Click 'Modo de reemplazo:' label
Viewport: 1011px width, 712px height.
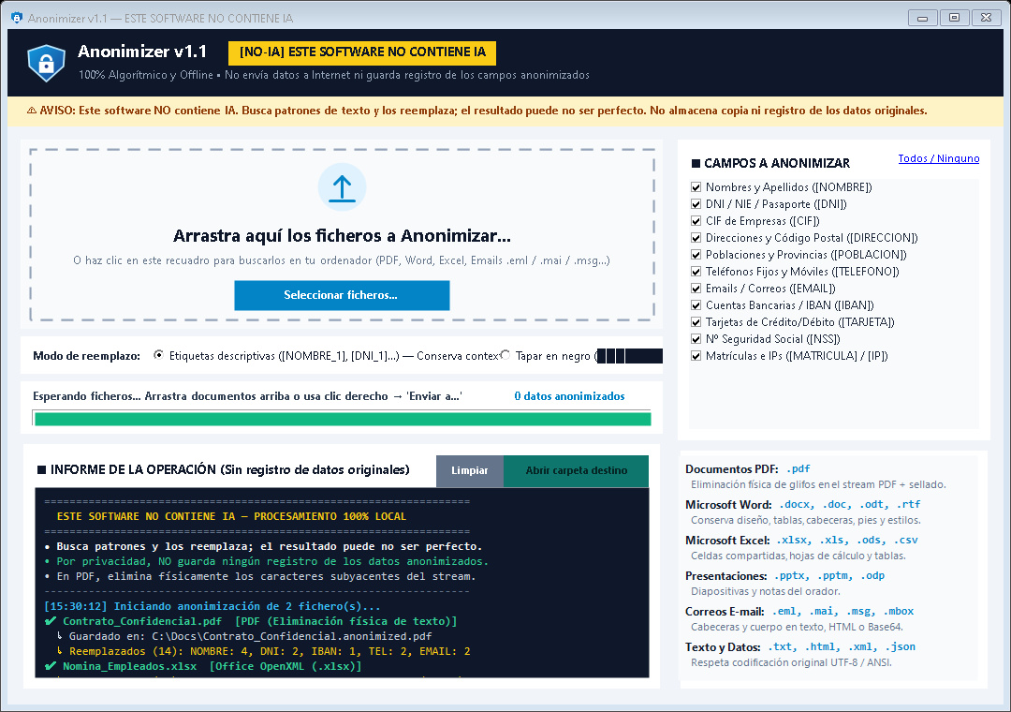click(86, 356)
